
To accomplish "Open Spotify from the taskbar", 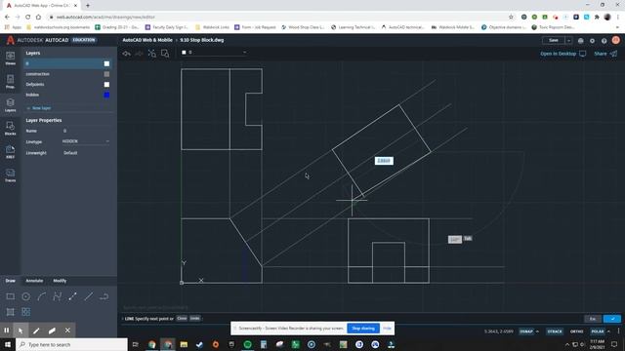I will pos(247,344).
